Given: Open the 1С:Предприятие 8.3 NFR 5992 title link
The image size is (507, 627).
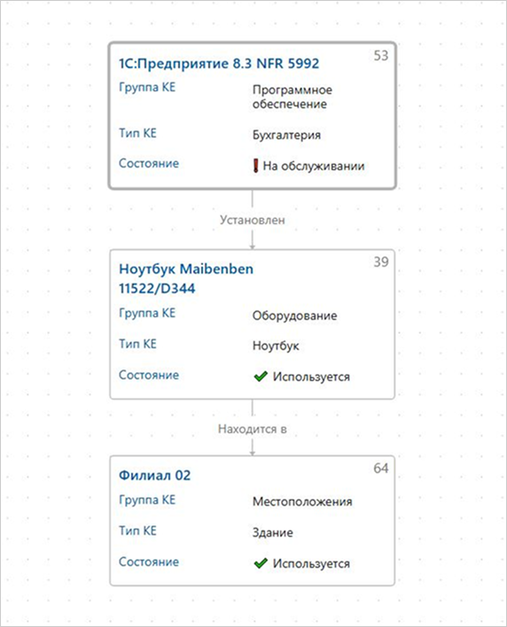Looking at the screenshot, I should click(x=219, y=64).
